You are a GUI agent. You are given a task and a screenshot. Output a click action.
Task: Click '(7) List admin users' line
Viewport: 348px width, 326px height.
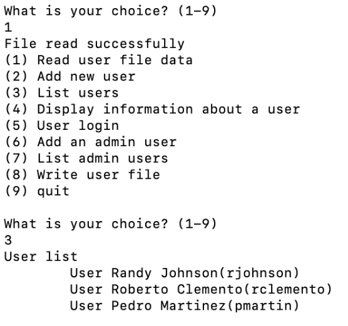[x=86, y=159]
